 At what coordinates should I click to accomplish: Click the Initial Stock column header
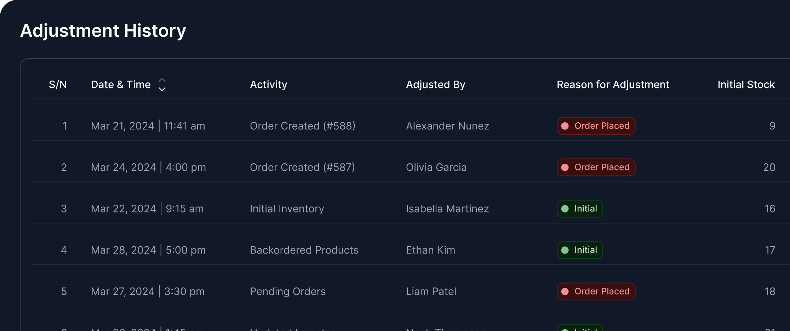click(x=746, y=85)
